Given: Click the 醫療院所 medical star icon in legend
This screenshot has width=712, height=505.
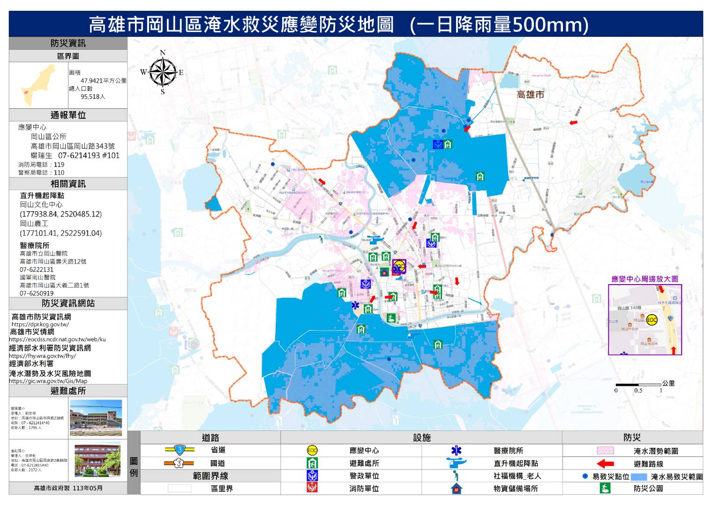Looking at the screenshot, I should tap(456, 451).
